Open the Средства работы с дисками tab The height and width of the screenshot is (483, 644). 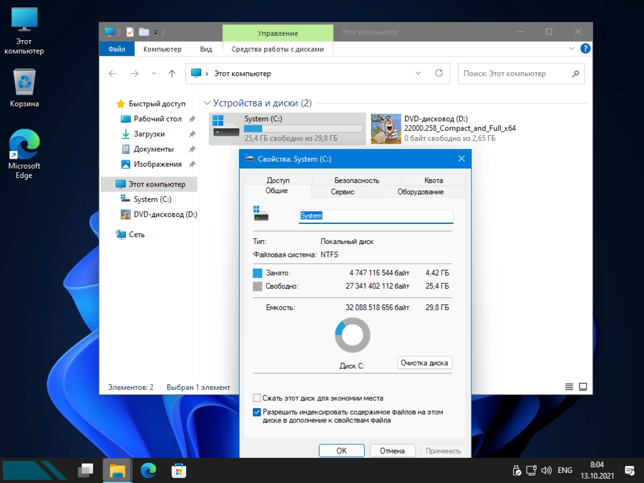click(x=278, y=49)
